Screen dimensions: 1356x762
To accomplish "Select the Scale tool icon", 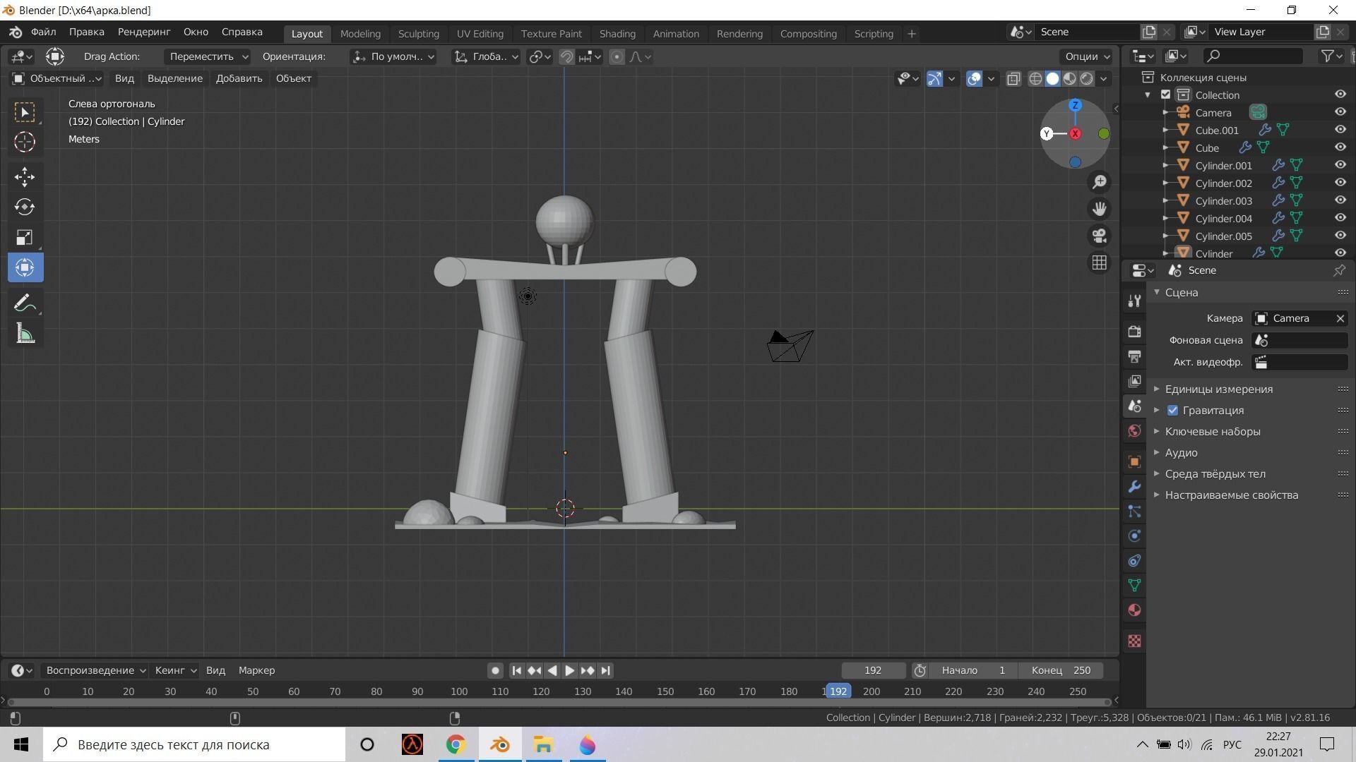I will click(25, 237).
